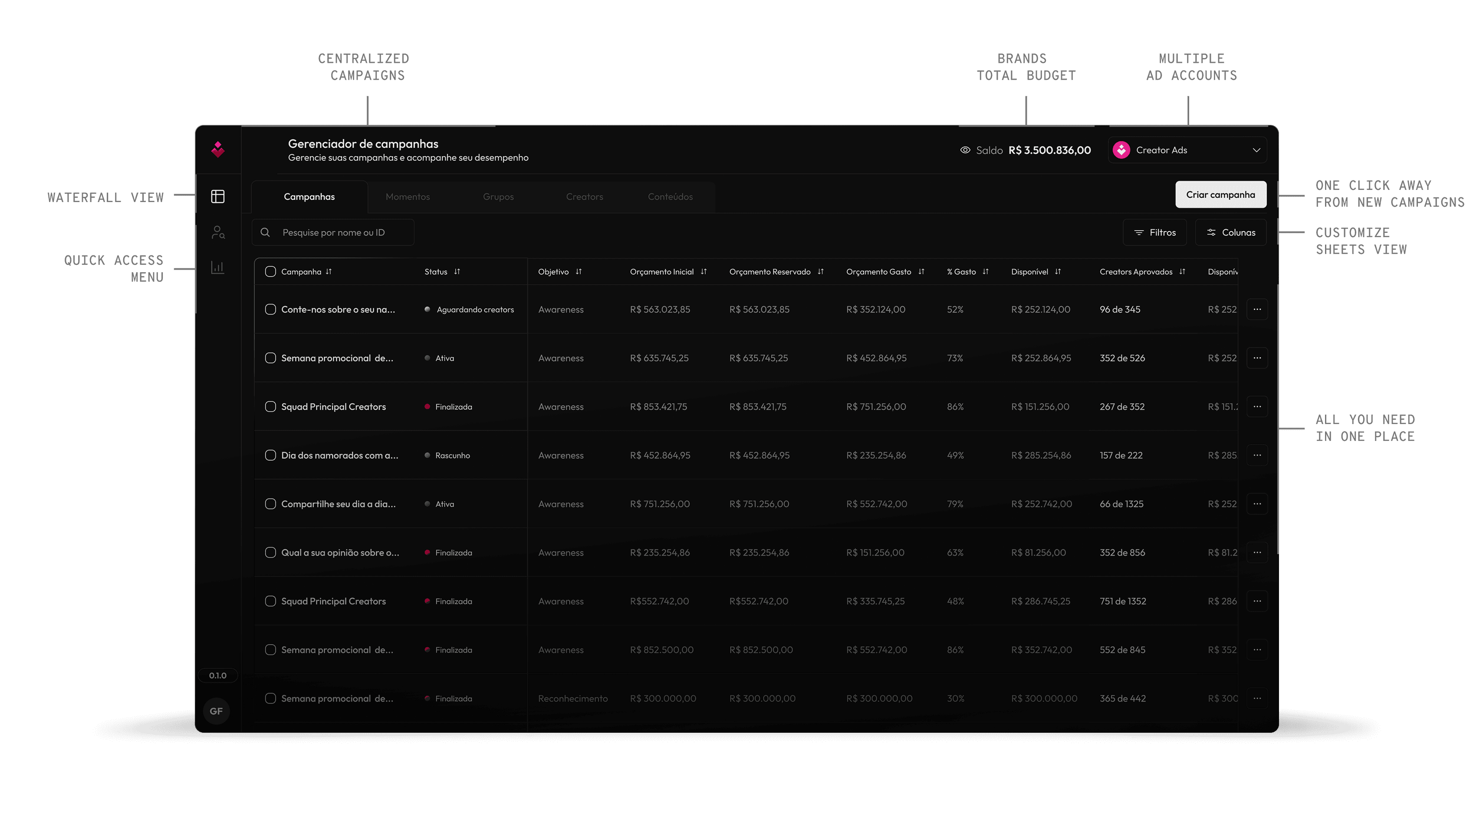1473x816 pixels.
Task: Open more options for Conte-nos sobre o seu na... row
Action: point(1257,310)
